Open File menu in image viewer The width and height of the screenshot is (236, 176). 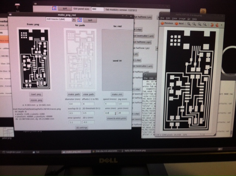pyautogui.click(x=162, y=18)
